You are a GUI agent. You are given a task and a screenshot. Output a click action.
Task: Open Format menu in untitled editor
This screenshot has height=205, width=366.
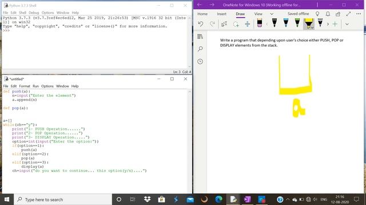coord(25,86)
